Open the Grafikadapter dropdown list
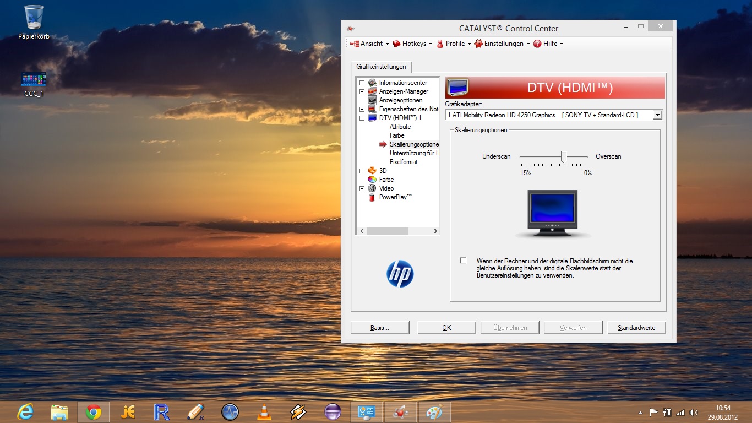The image size is (752, 423). click(657, 115)
